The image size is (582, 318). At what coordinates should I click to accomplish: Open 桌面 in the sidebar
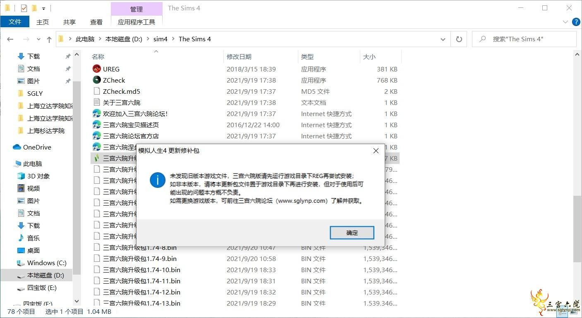pyautogui.click(x=34, y=250)
